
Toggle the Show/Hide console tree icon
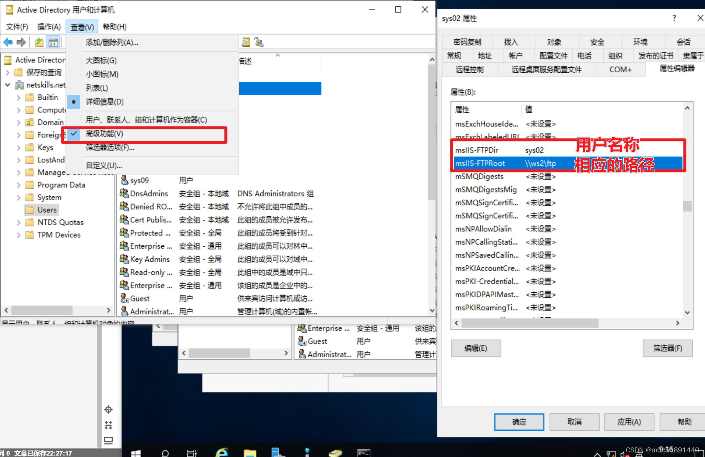[x=53, y=42]
